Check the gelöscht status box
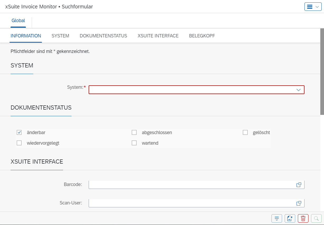 click(x=245, y=132)
